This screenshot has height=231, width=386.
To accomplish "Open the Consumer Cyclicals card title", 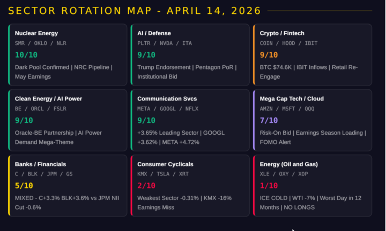I will point(165,164).
